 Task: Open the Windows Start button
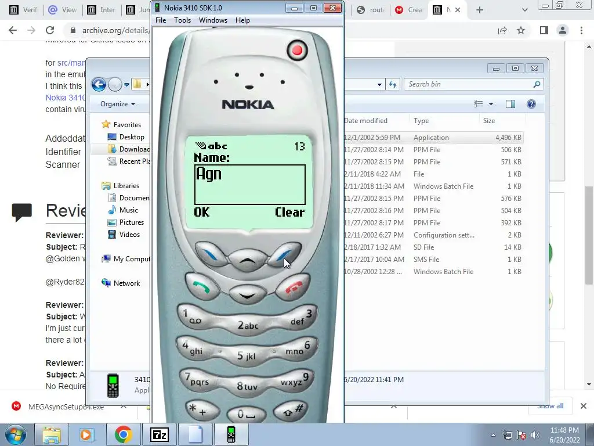click(x=15, y=434)
